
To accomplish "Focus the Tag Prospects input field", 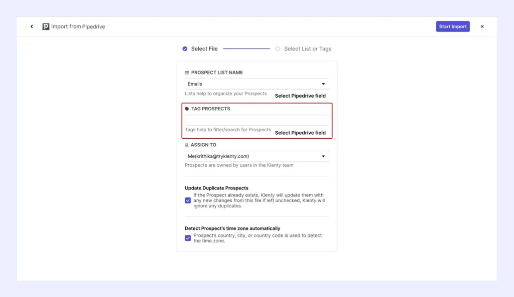I will pos(256,120).
